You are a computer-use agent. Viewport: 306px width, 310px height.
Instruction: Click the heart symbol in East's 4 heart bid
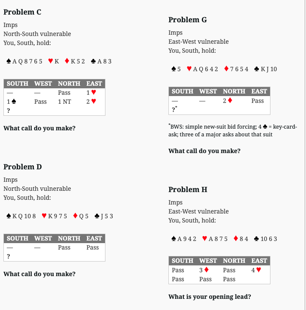pyautogui.click(x=258, y=270)
